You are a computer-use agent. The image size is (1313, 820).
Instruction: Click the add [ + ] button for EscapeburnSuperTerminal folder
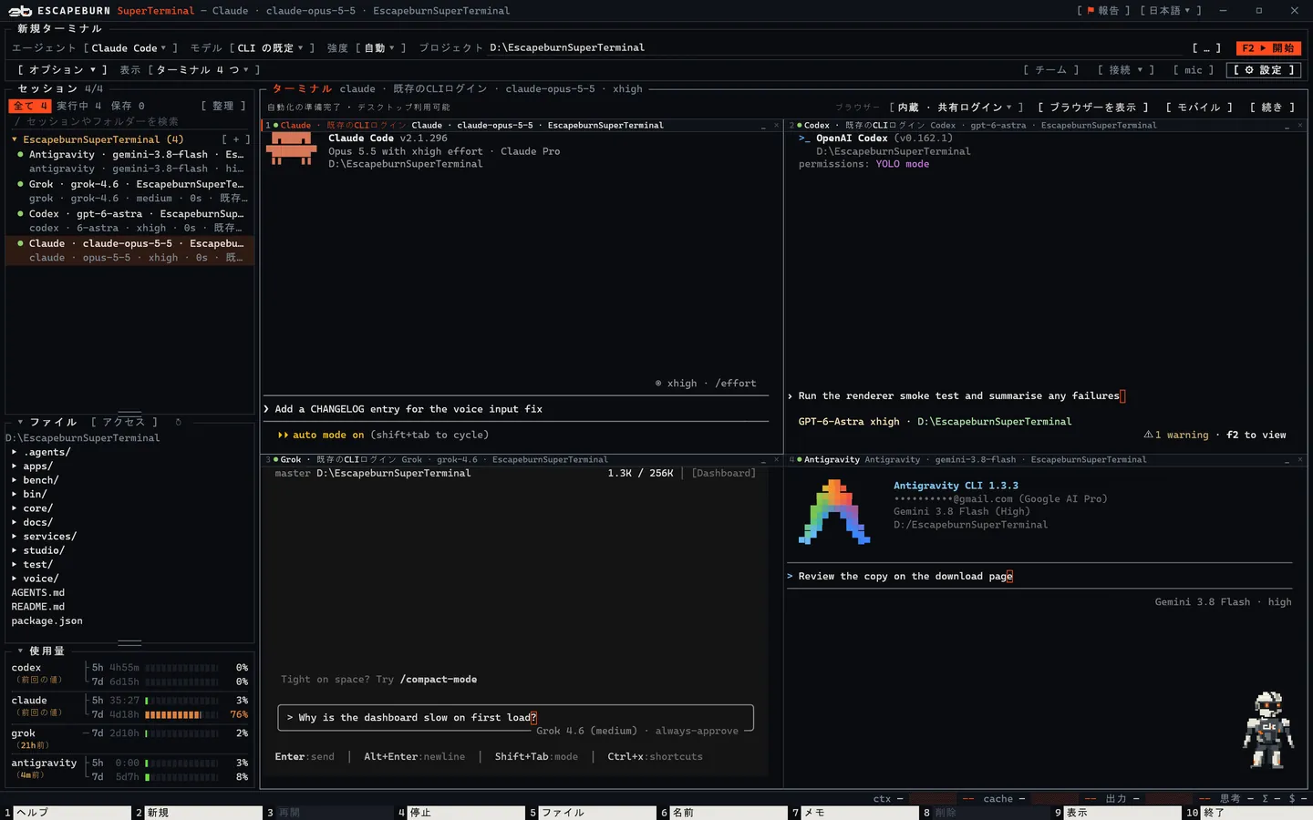coord(236,139)
